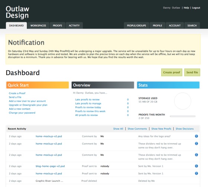Screen dimensions: 208x187
Task: Click the Overview panel header
Action: tap(103, 85)
